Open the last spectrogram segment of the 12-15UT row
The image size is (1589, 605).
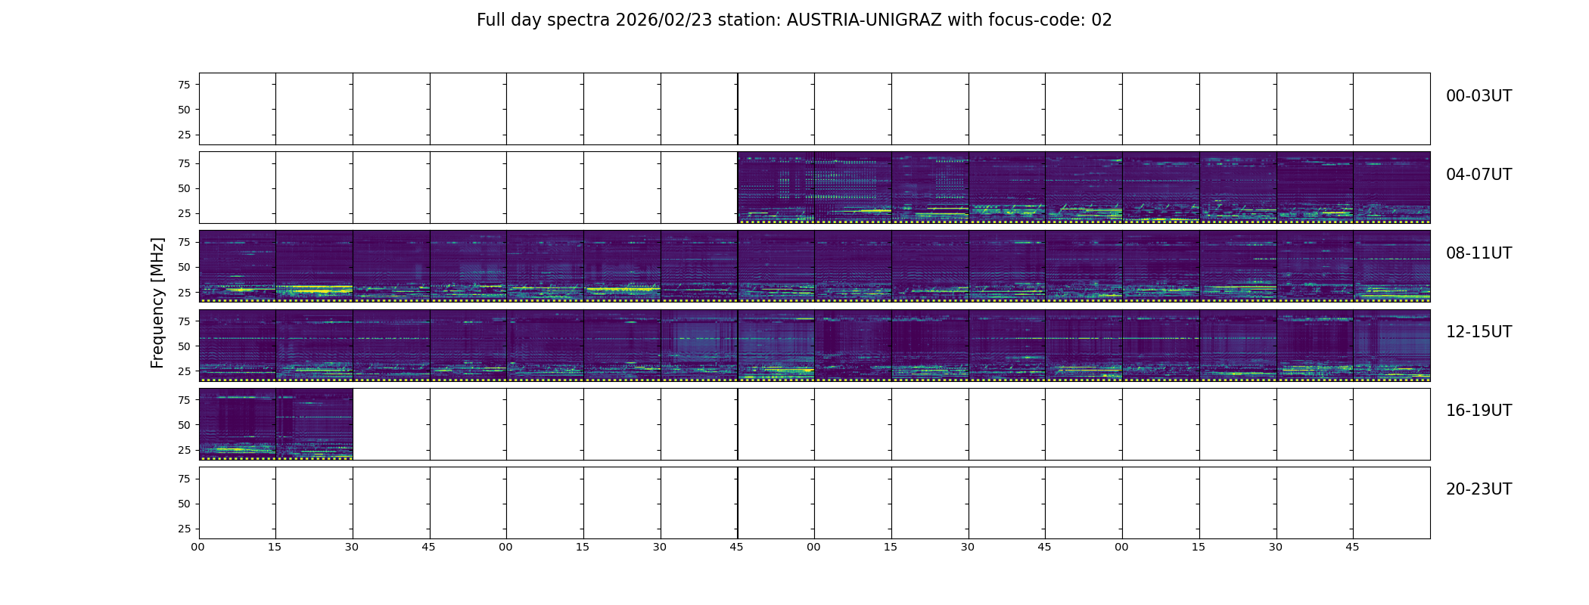[x=1392, y=345]
